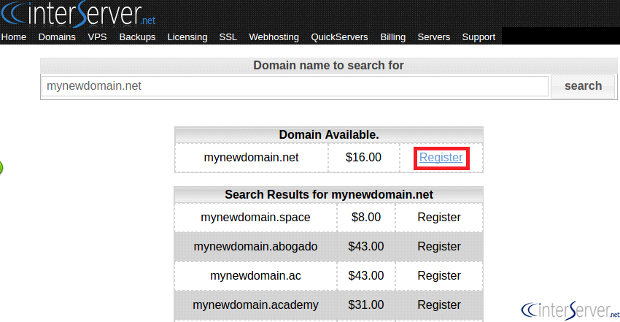
Task: Open the Backups menu
Action: point(137,37)
